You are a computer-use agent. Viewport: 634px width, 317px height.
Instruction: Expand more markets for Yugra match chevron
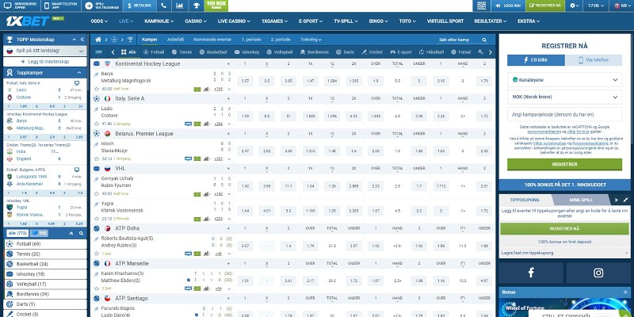(x=229, y=219)
